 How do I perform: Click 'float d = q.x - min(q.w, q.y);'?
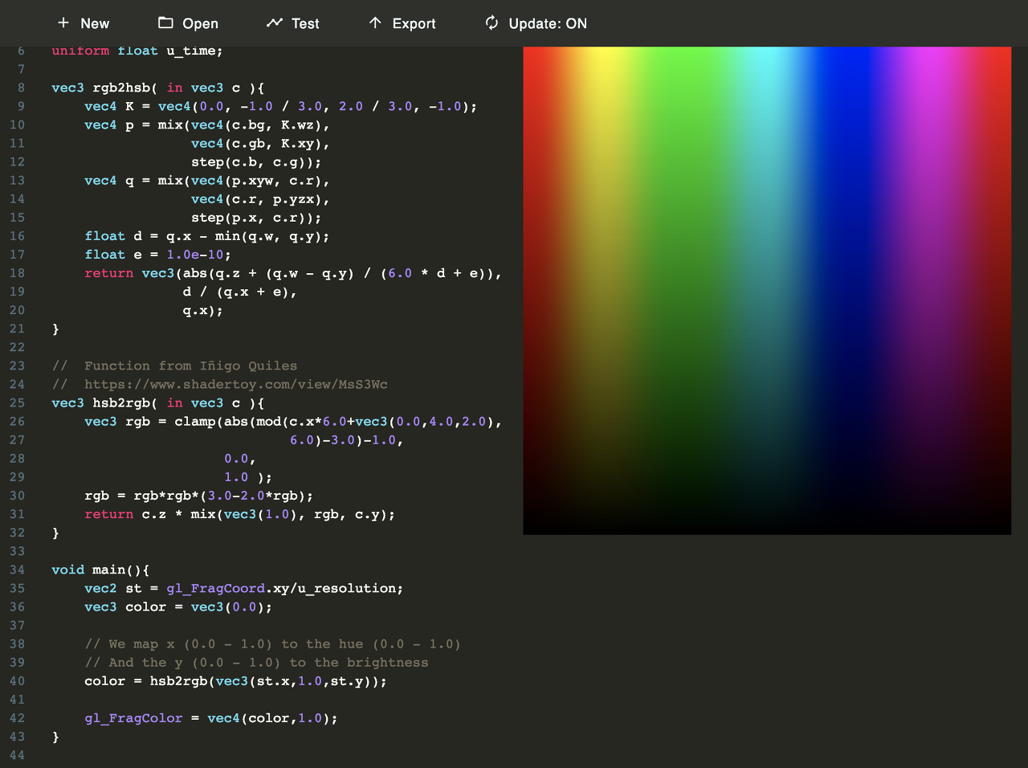pyautogui.click(x=207, y=236)
